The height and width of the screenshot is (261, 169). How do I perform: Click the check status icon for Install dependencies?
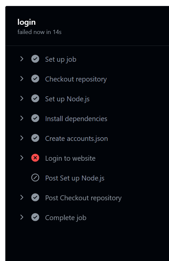click(35, 118)
